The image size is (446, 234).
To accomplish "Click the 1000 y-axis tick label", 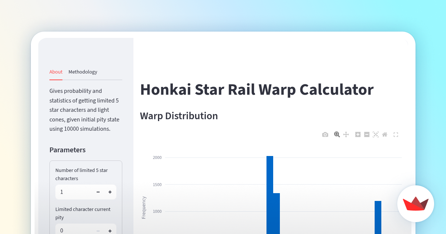I will pos(157,212).
